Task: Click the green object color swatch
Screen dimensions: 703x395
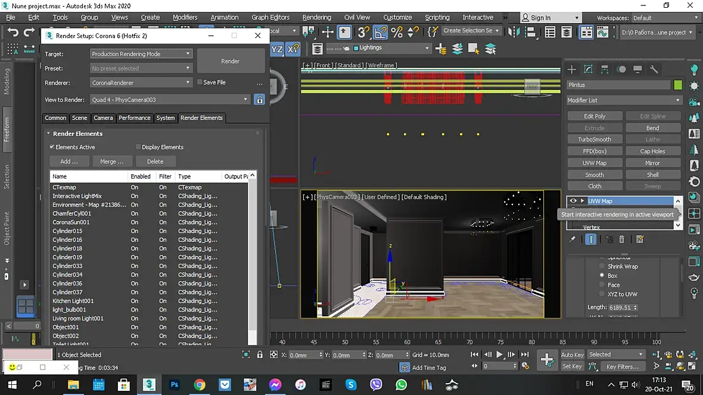Action: click(x=678, y=85)
